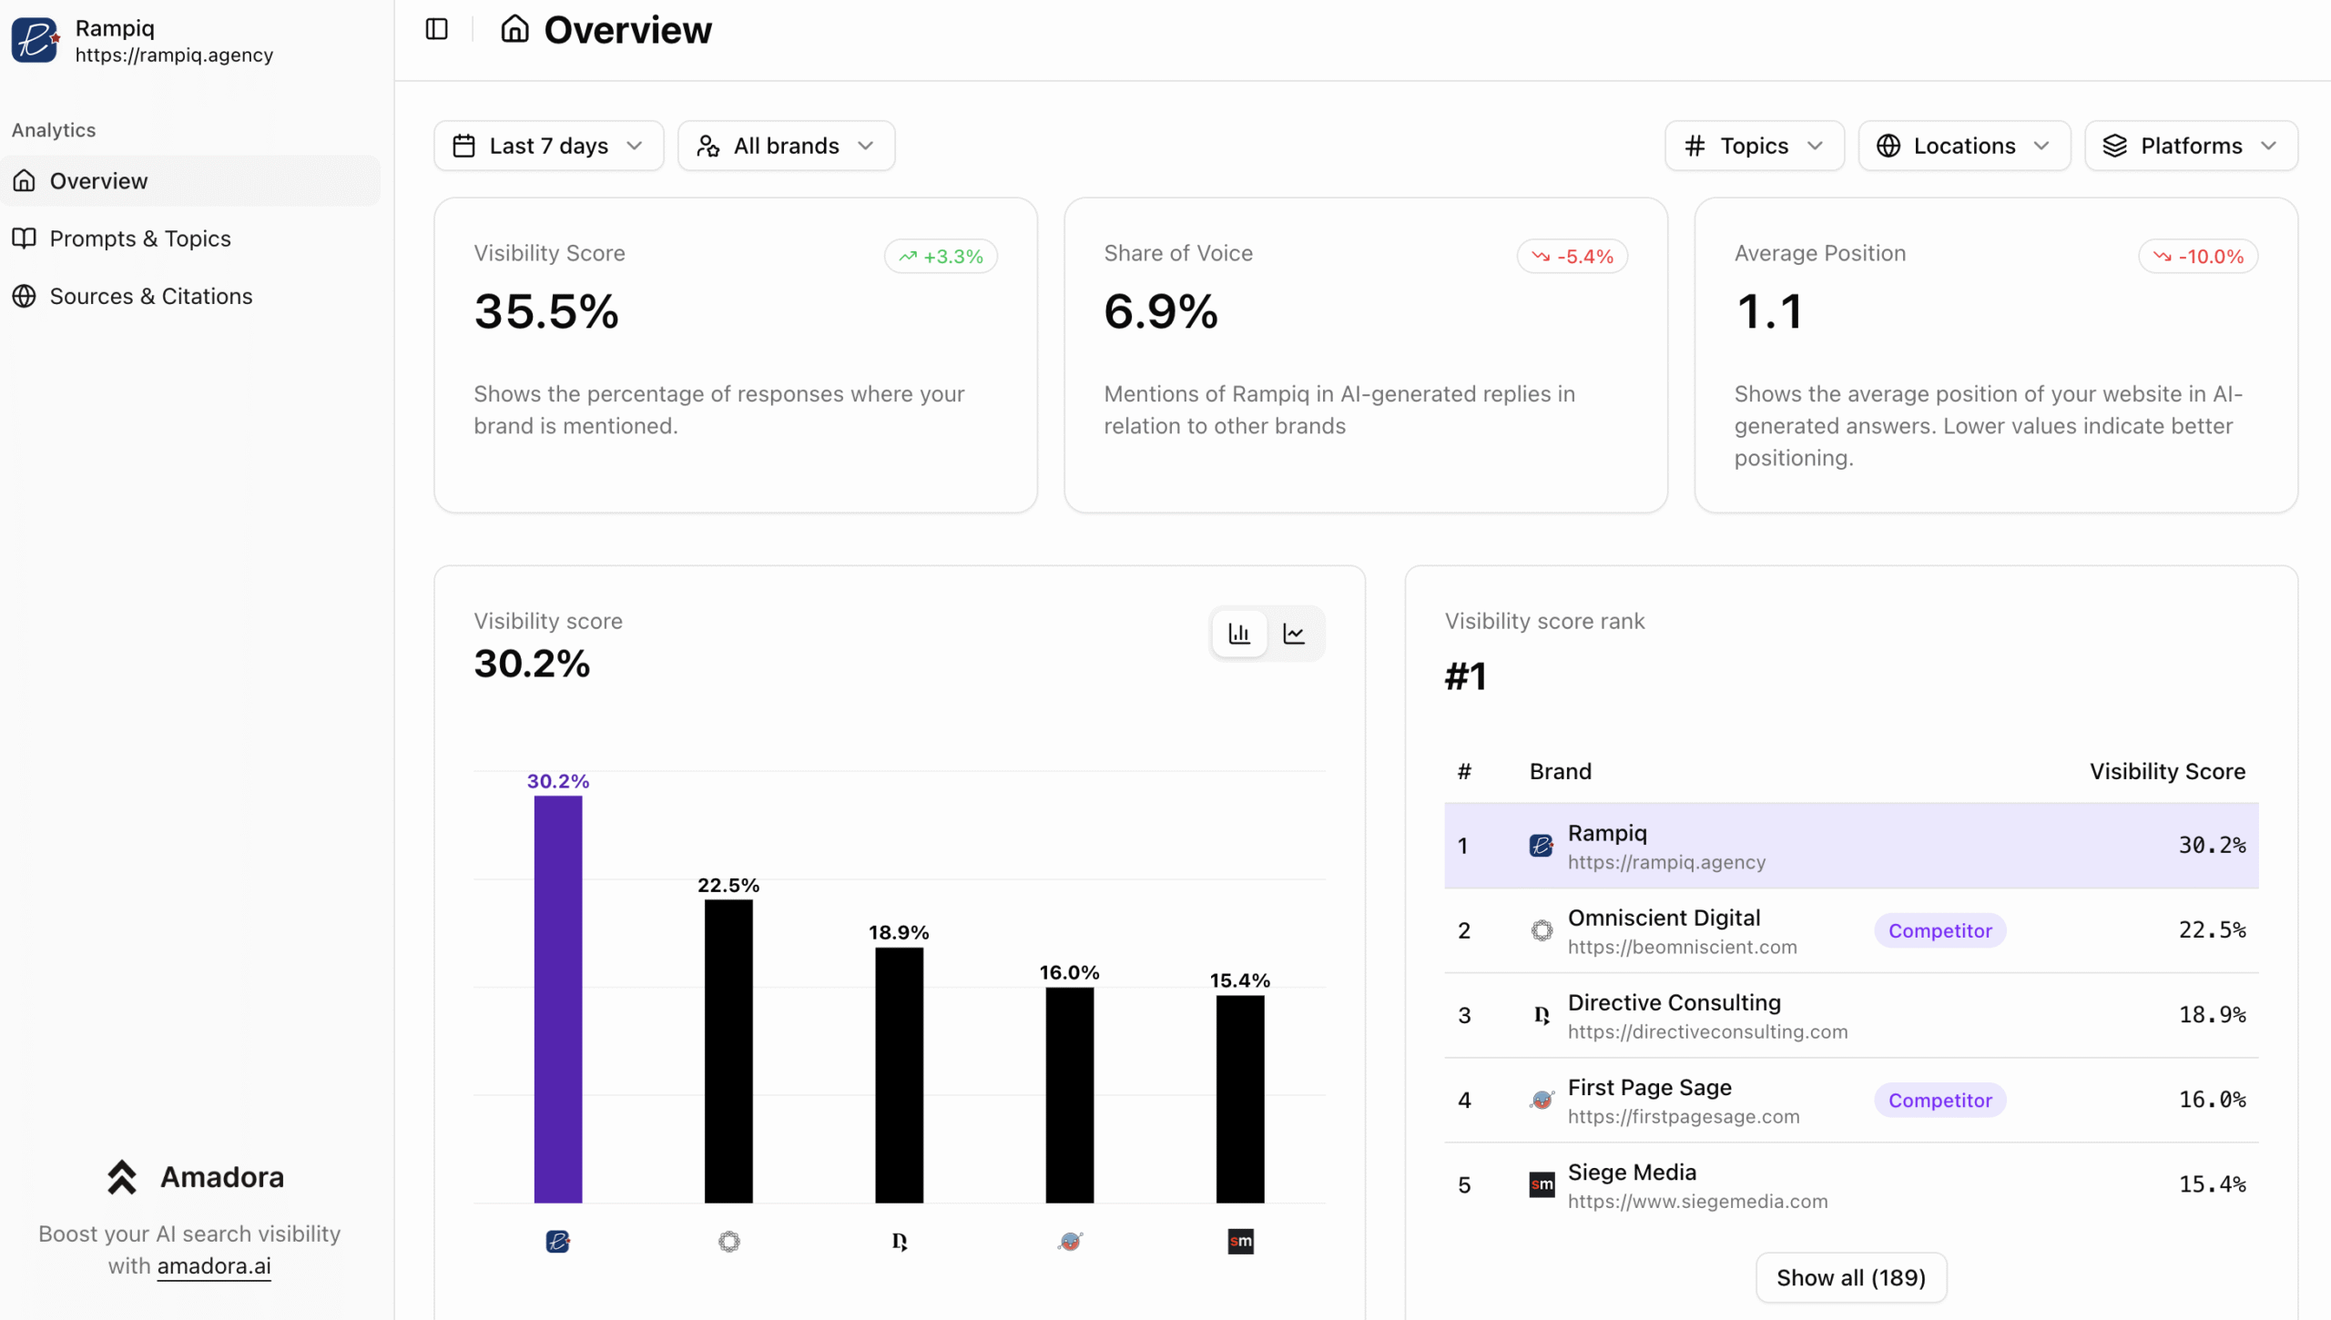Click the Directive Consulting icon under chart
Image resolution: width=2331 pixels, height=1320 pixels.
[900, 1241]
